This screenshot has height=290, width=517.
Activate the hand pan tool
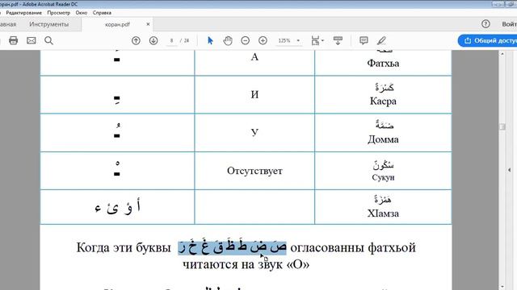click(228, 40)
